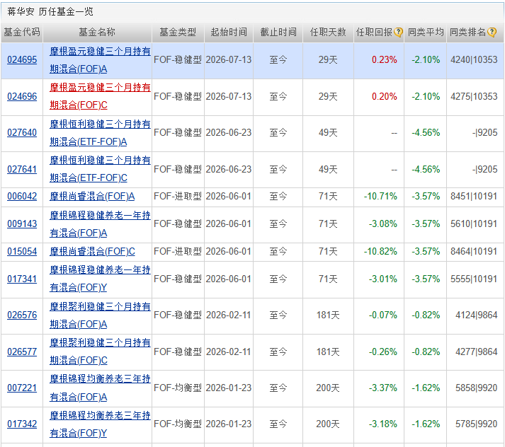
Task: Open fund code 024696
Action: coord(22,96)
